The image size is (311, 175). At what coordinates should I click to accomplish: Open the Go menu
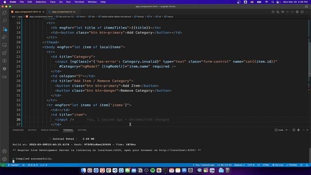pyautogui.click(x=61, y=2)
